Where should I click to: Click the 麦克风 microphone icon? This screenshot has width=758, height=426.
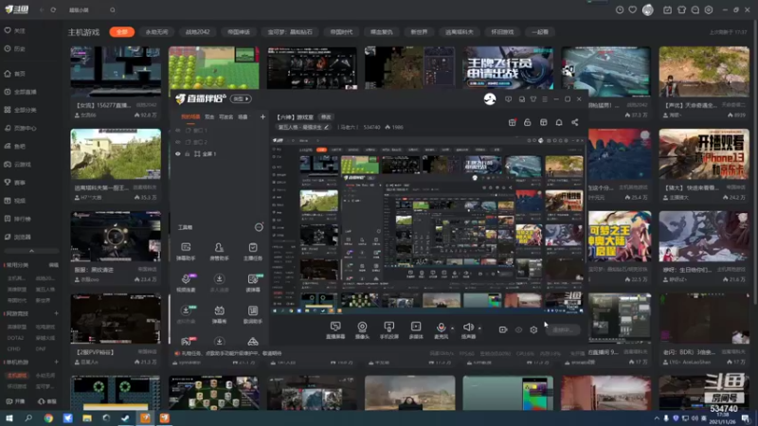tap(441, 329)
